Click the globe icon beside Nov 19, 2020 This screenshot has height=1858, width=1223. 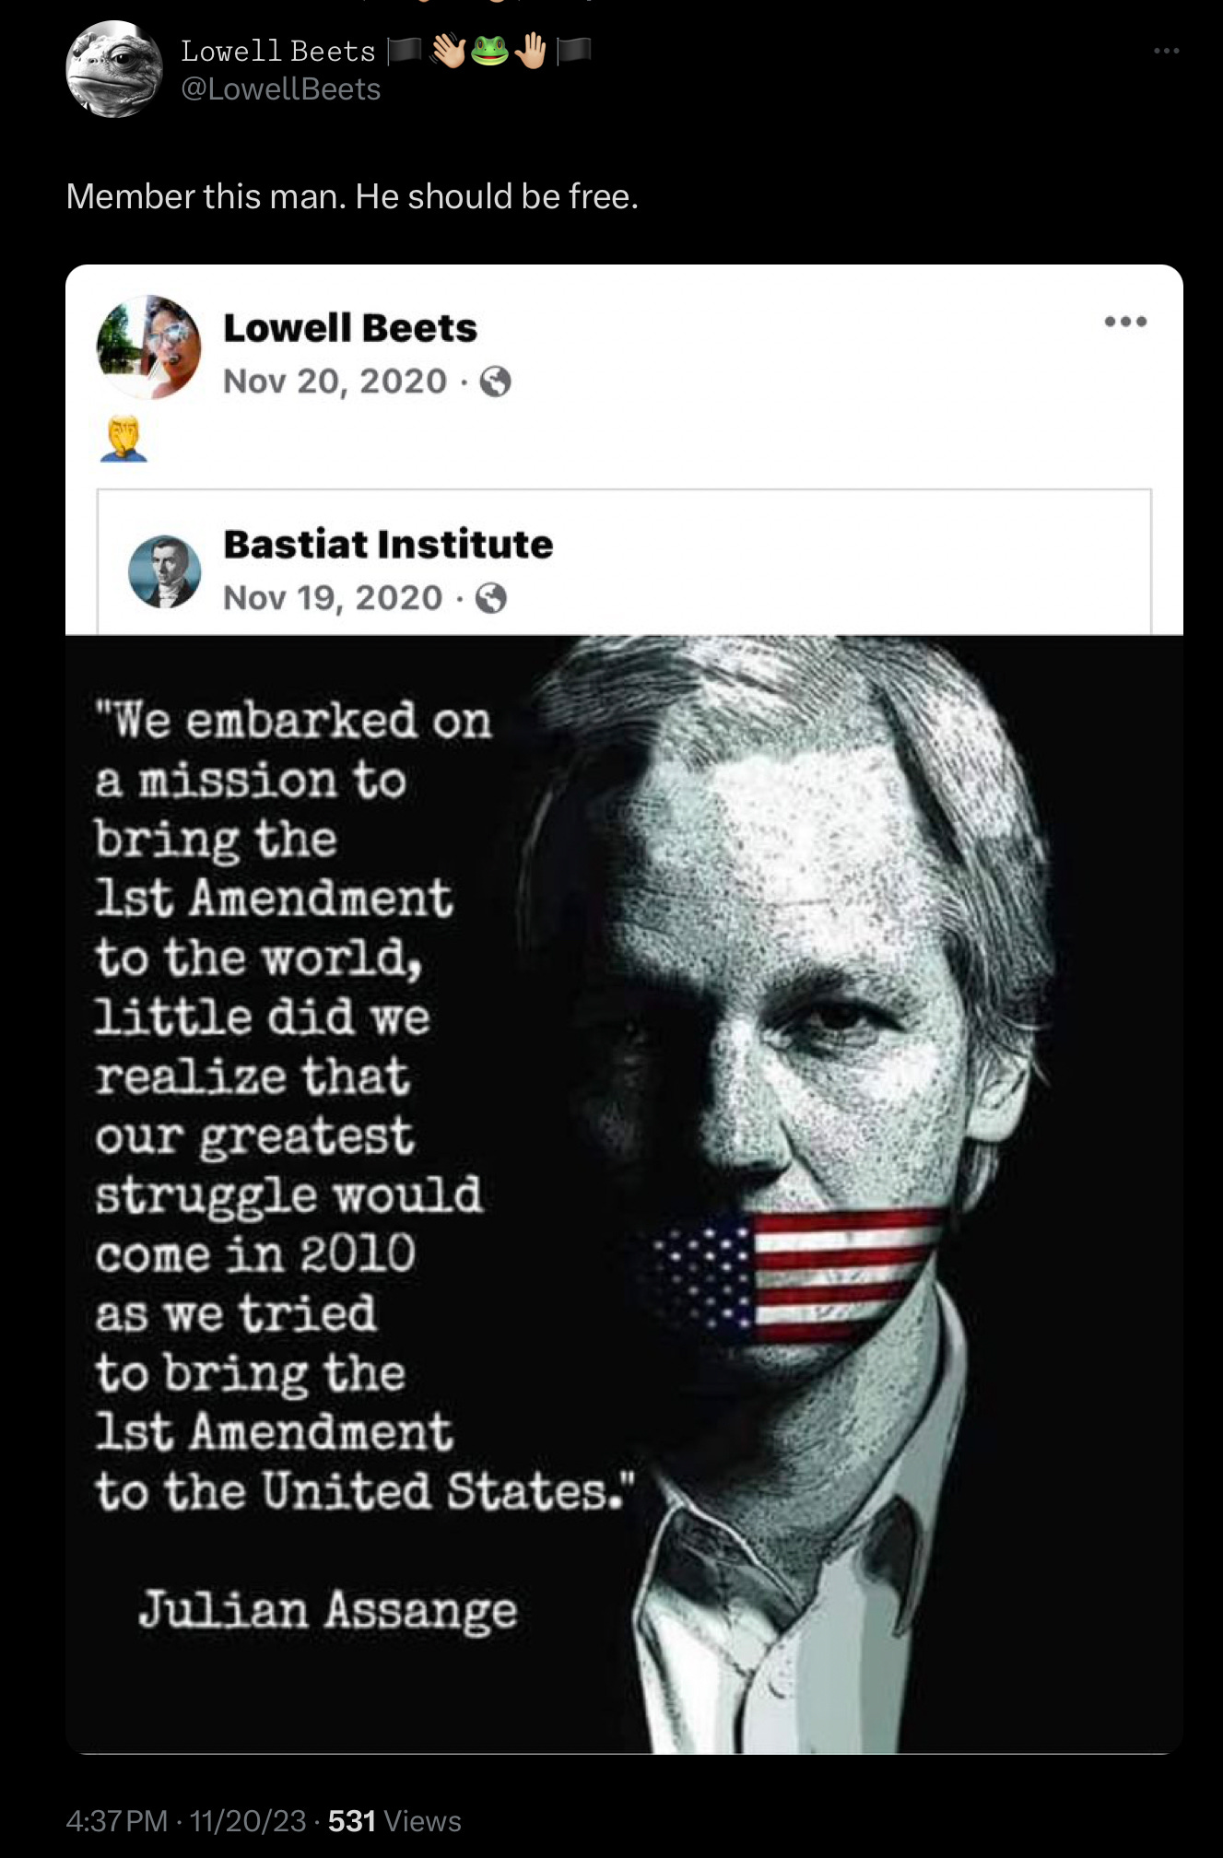pos(490,598)
